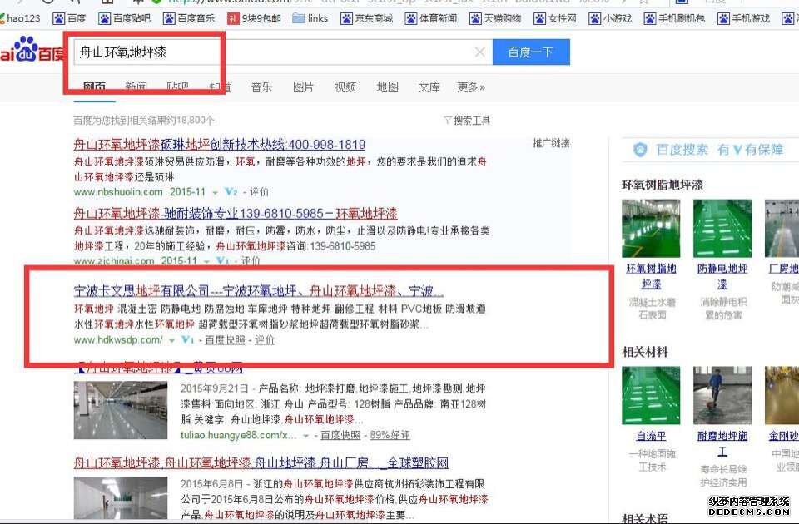Open the 女性网 bookmark
Viewport: 799px width, 524px height.
point(555,18)
